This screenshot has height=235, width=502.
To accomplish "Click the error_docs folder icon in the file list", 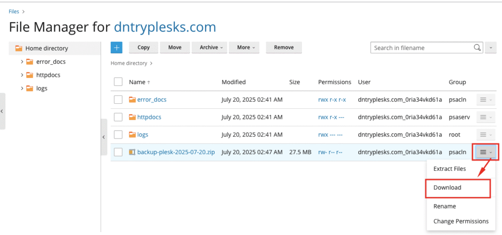I will [132, 100].
